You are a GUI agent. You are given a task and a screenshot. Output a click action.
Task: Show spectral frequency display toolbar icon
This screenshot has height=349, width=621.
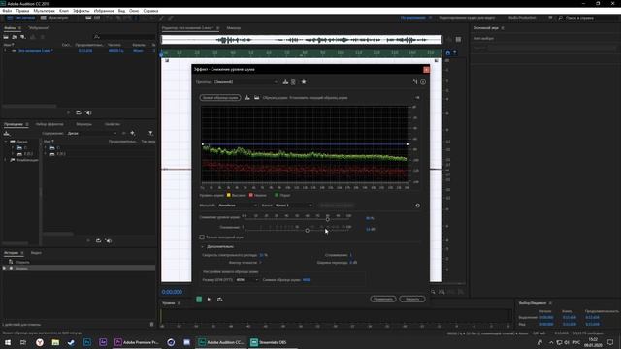coord(88,17)
